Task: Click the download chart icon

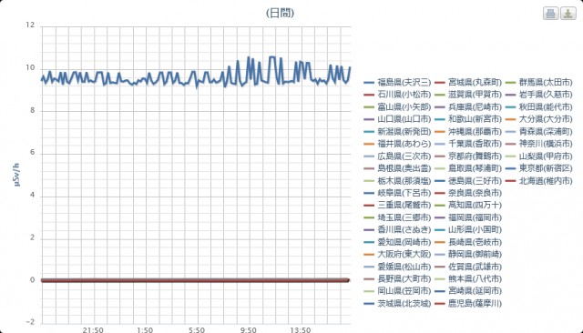Action: pos(568,14)
